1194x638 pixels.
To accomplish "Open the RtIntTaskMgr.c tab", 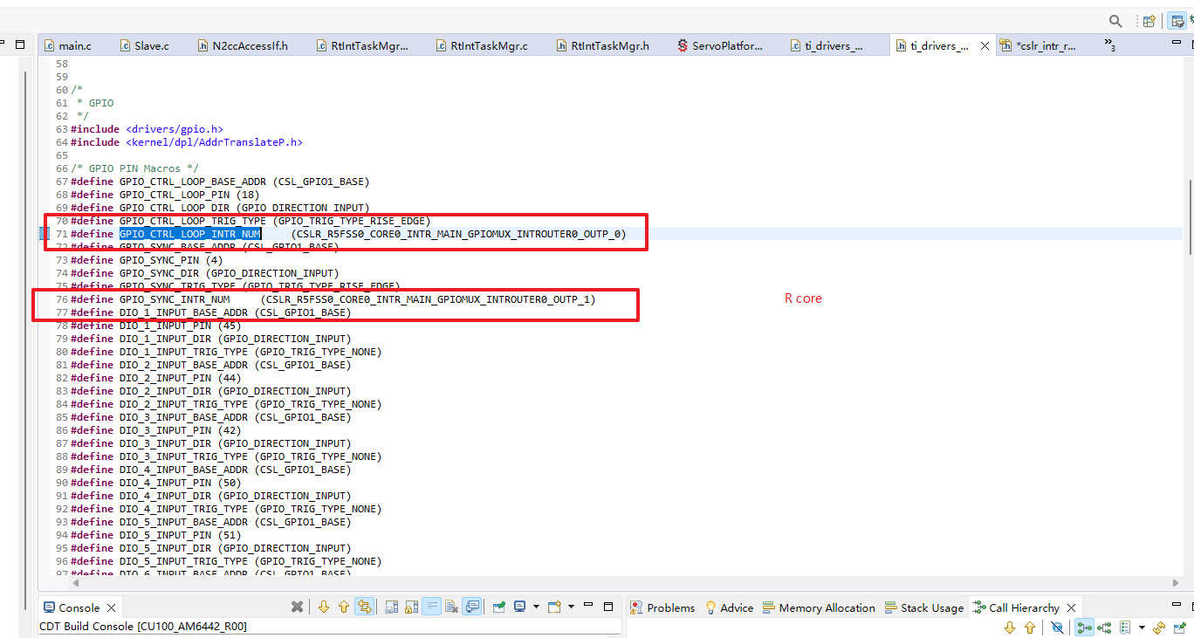I will [481, 45].
